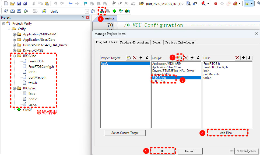Viewport: 260px width, 155px height.
Task: Open the Verify target selection dropdown
Action: point(87,12)
